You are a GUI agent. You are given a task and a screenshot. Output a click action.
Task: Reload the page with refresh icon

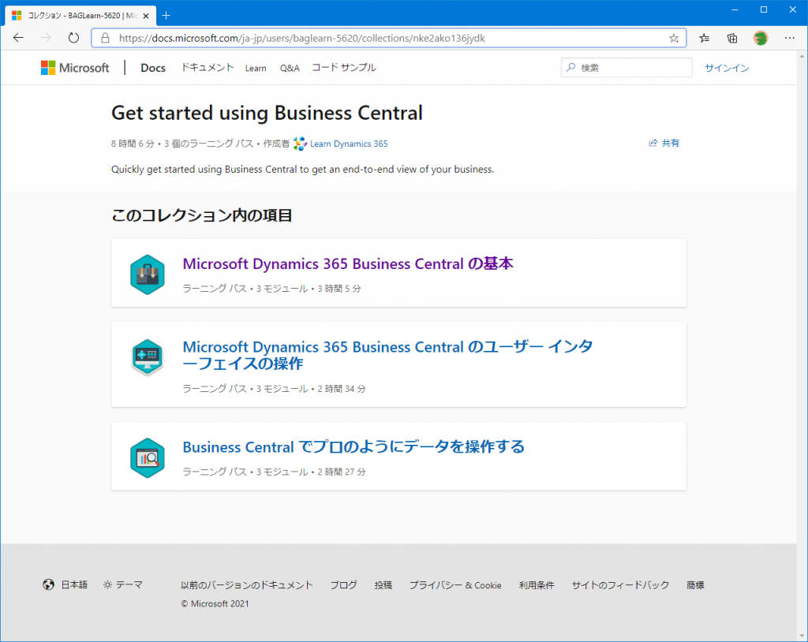(x=73, y=38)
